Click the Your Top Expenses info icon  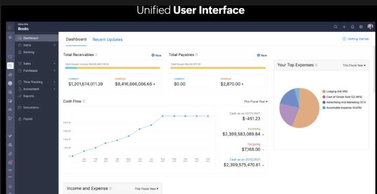click(317, 65)
